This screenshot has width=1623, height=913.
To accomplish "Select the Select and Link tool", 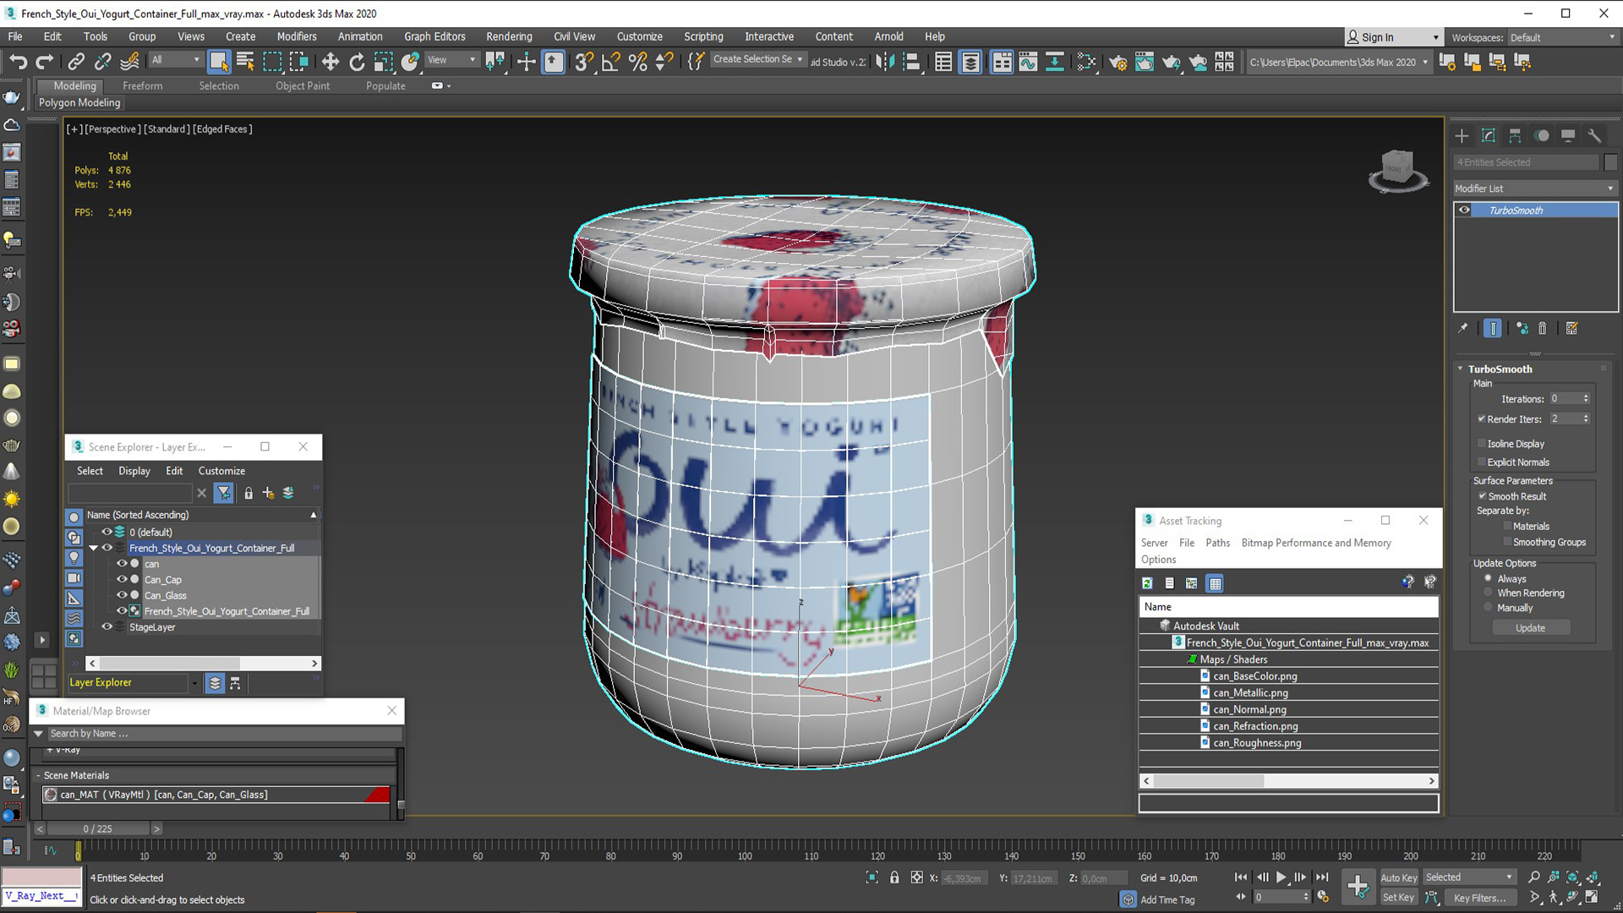I will pyautogui.click(x=76, y=62).
